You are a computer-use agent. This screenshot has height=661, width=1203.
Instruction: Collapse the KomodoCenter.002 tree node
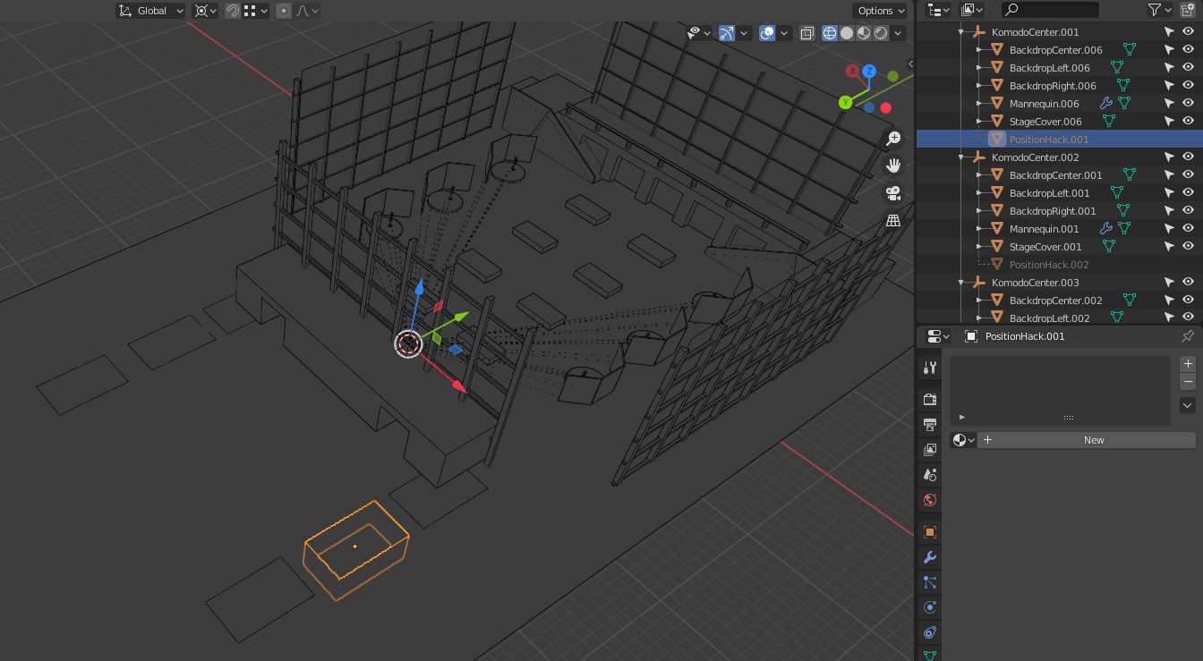click(x=961, y=157)
